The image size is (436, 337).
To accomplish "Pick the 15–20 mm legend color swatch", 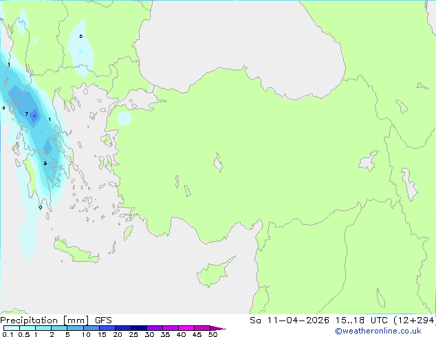I will (x=107, y=328).
